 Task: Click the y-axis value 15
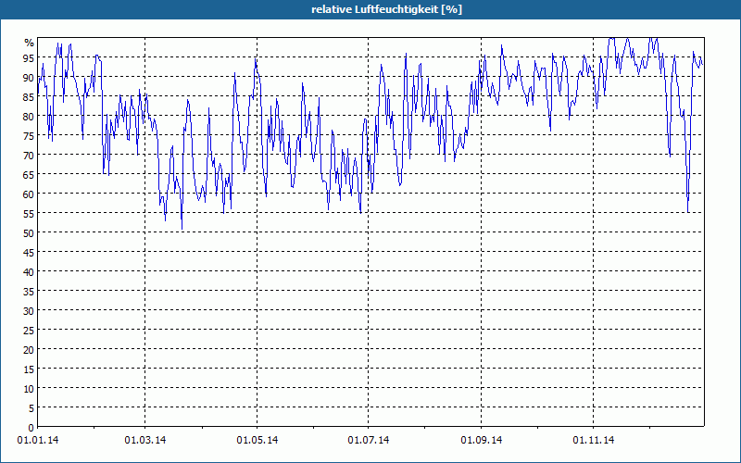pos(29,369)
